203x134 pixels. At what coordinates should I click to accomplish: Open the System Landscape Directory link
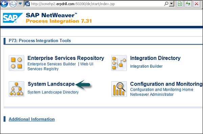click(x=53, y=92)
